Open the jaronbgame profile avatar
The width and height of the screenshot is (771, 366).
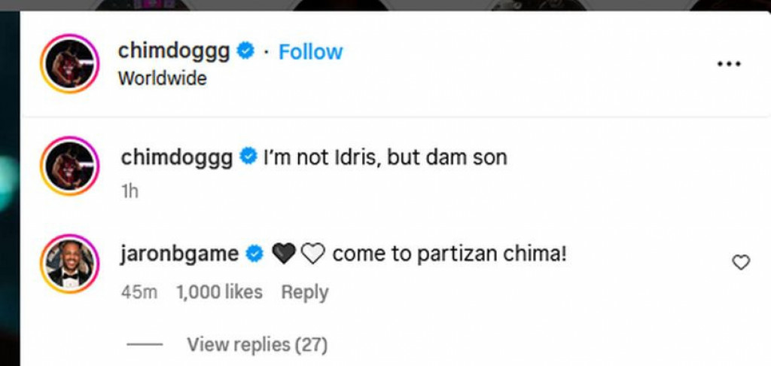point(70,264)
